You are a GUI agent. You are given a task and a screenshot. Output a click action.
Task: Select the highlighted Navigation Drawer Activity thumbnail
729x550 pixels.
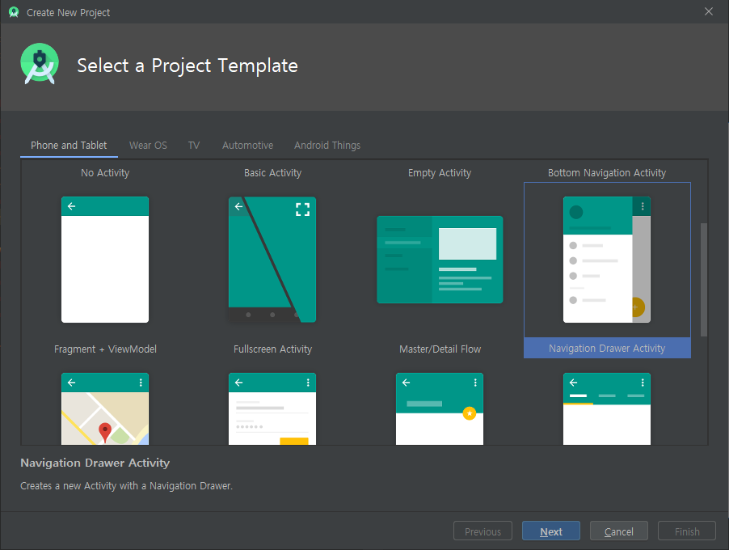607,260
